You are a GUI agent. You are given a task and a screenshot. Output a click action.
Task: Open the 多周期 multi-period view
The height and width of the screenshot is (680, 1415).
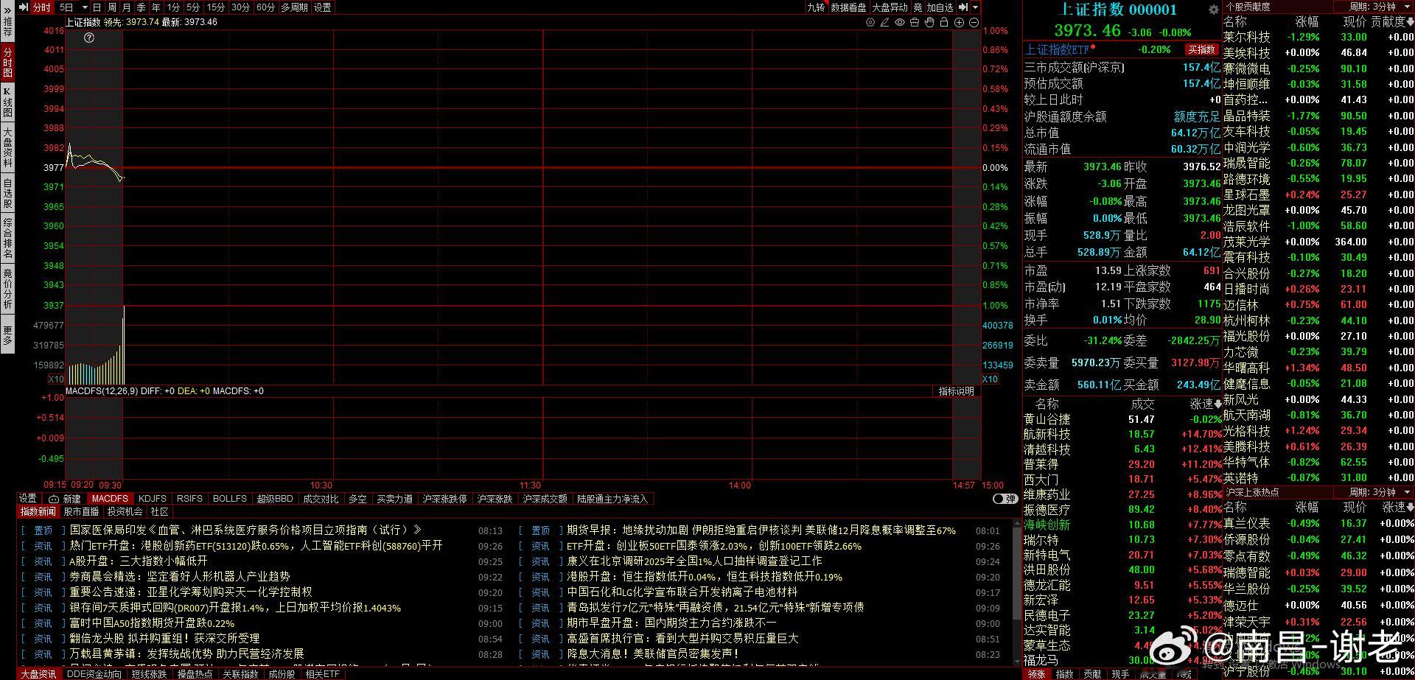294,7
